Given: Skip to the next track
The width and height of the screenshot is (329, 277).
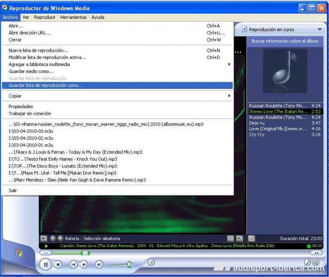Looking at the screenshot, I should pos(84,265).
